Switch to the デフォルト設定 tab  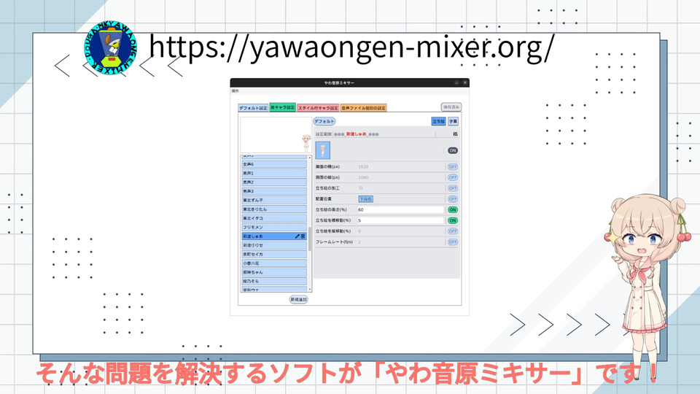click(x=253, y=108)
